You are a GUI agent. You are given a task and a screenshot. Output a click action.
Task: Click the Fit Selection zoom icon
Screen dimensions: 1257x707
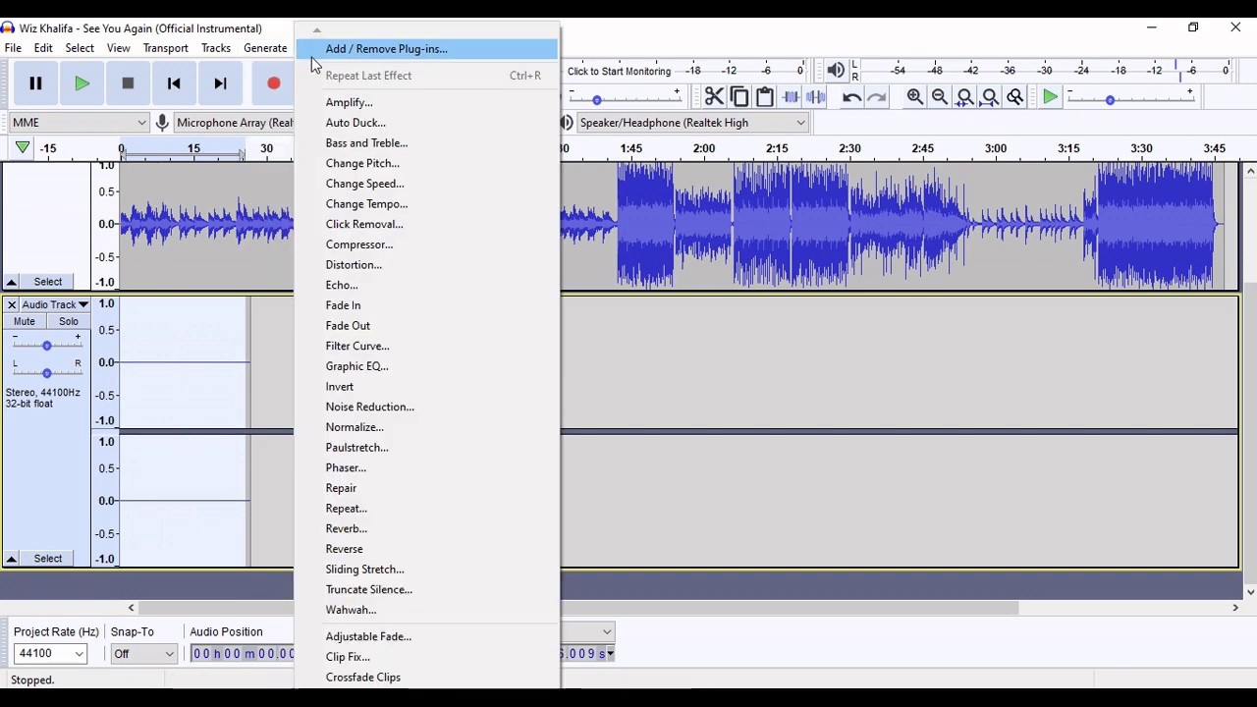[x=965, y=97]
